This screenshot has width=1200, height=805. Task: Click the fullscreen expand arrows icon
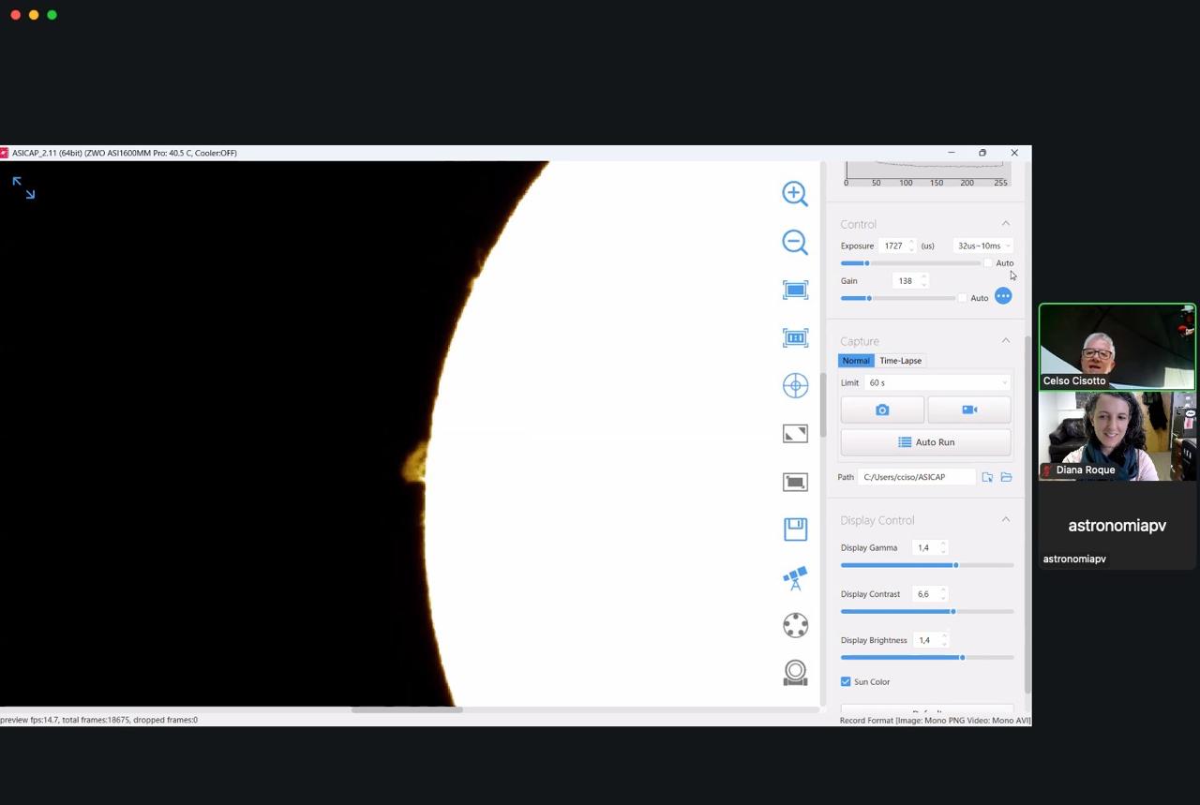coord(23,187)
